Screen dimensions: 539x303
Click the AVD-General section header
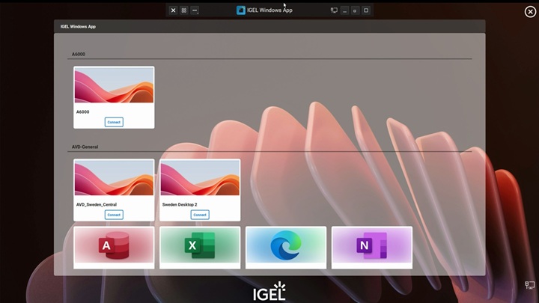click(85, 147)
